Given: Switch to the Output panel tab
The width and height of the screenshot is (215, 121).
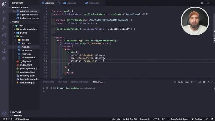Looking at the screenshot, I should pyautogui.click(x=62, y=82).
